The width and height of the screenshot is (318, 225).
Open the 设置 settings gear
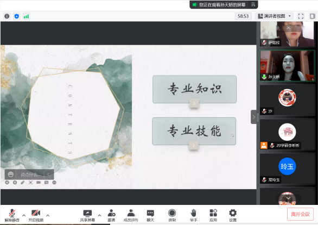click(x=233, y=215)
